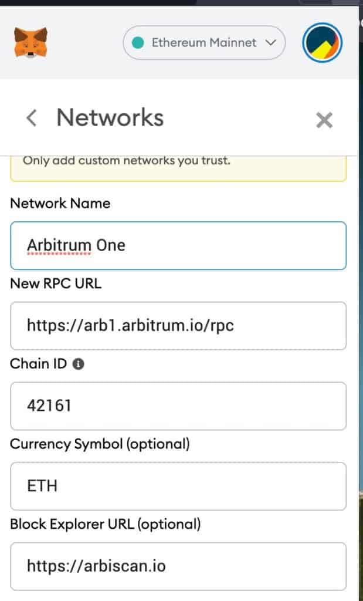Select the Chain ID field showing 42161
Image resolution: width=363 pixels, height=601 pixels.
(178, 406)
